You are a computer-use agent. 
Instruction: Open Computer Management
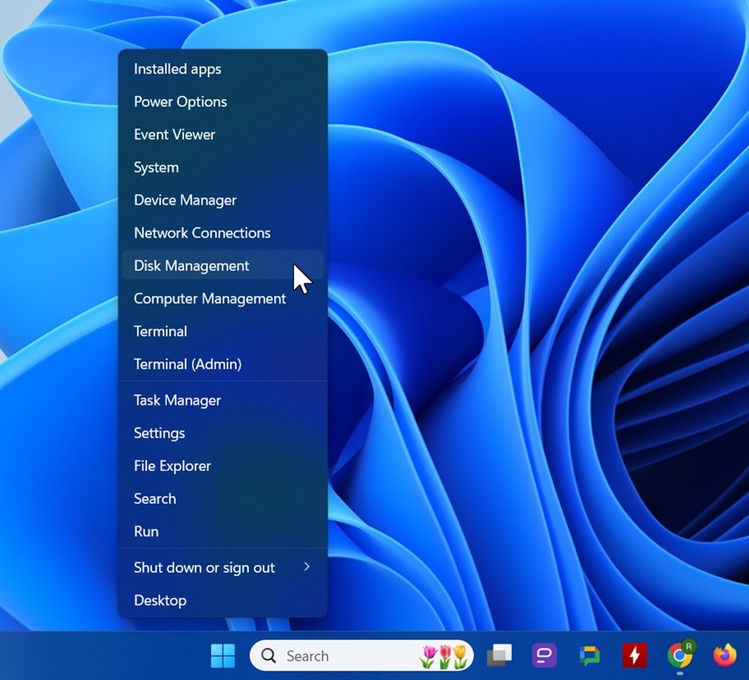[x=222, y=298]
